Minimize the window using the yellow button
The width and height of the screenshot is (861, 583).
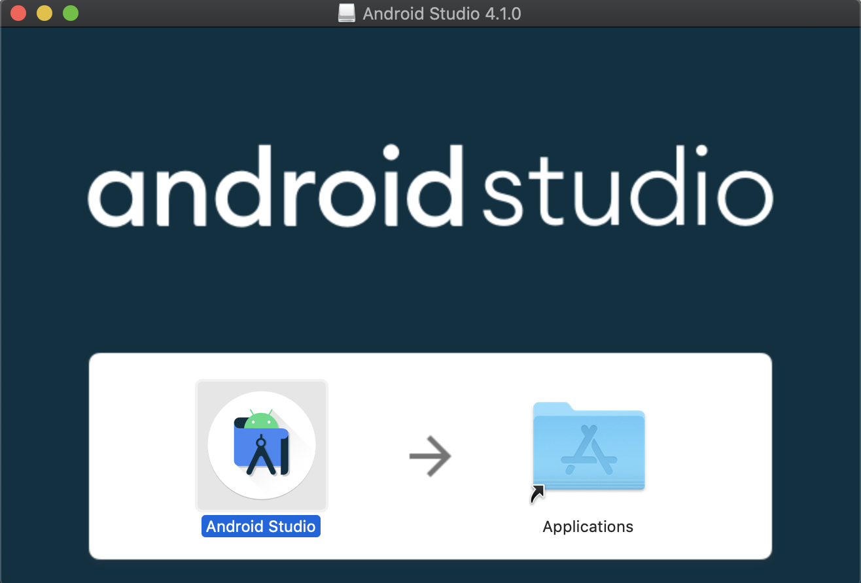44,12
